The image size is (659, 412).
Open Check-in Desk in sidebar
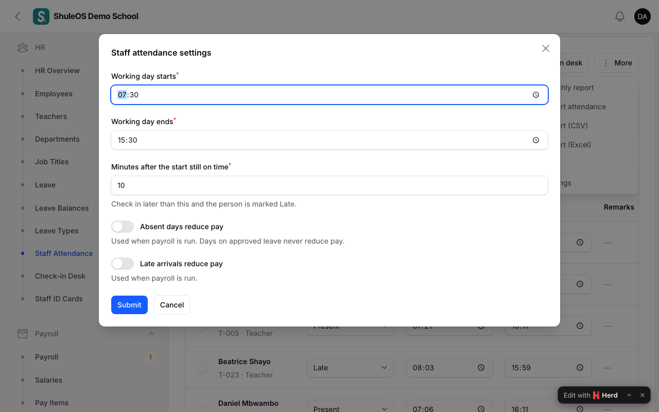click(x=60, y=276)
